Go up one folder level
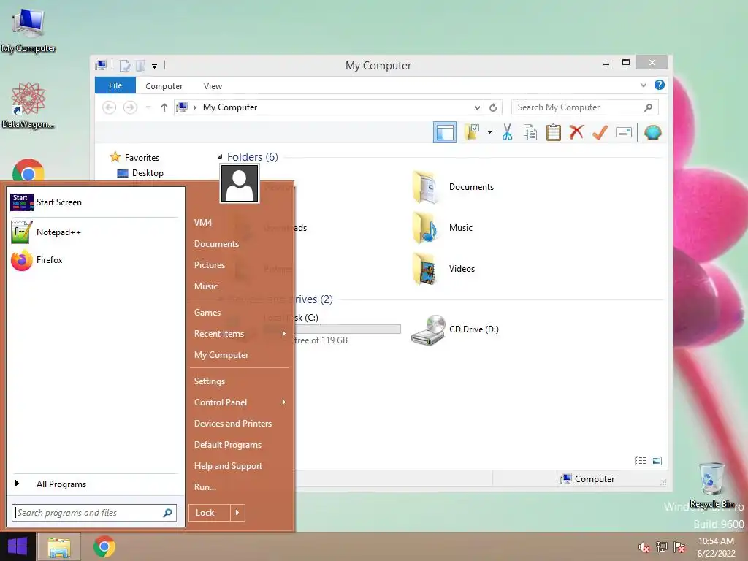 (164, 107)
